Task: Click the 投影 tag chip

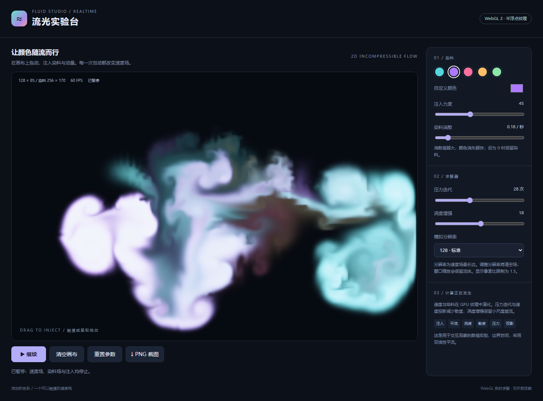Action: point(510,324)
